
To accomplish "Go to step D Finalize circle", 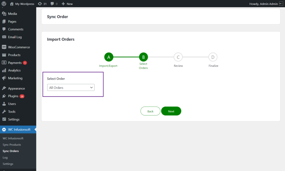I will point(213,57).
